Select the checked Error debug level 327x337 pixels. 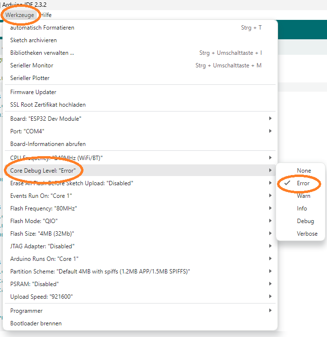(x=300, y=183)
